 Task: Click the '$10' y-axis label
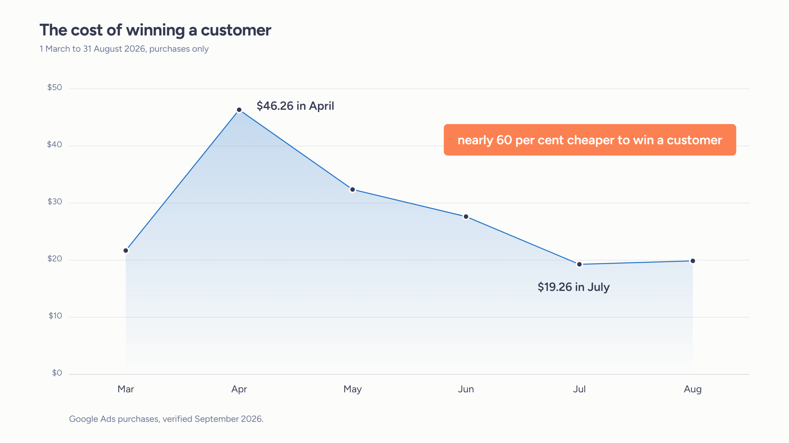tap(55, 316)
